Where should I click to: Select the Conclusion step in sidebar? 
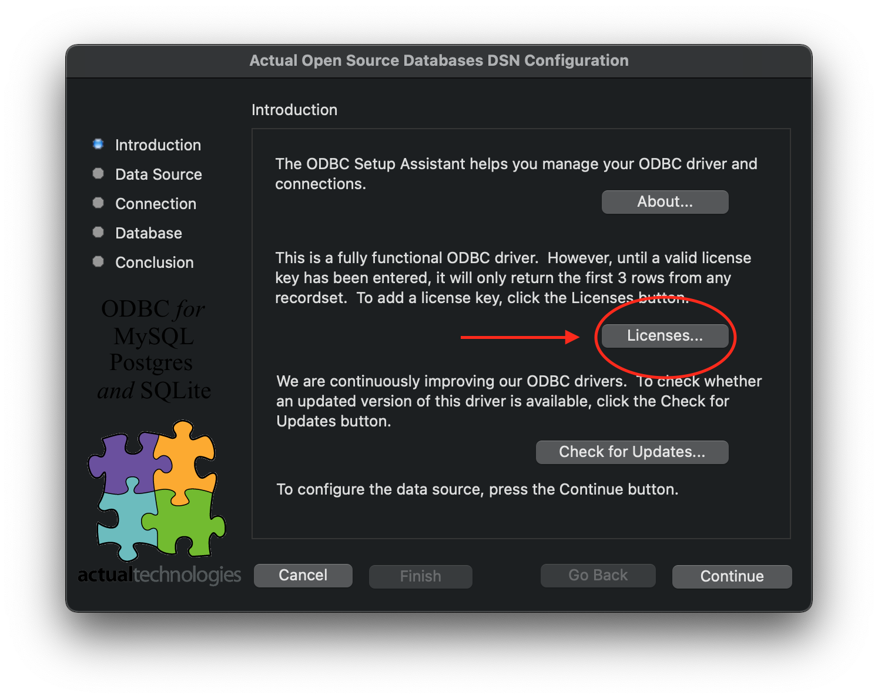155,263
